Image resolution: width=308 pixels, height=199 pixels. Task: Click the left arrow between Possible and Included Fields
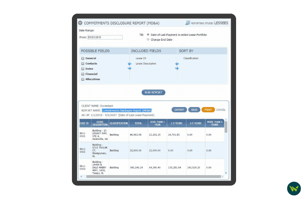[x=130, y=64]
